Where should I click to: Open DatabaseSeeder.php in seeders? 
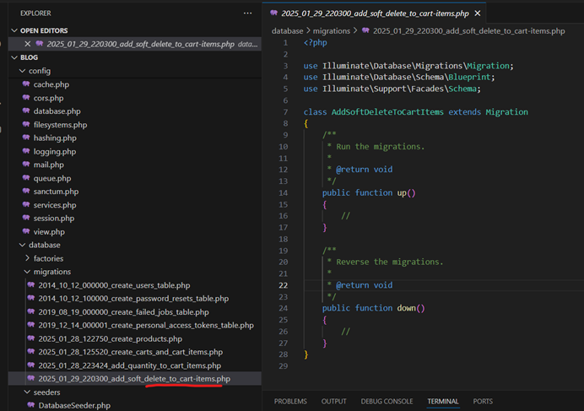tap(74, 405)
